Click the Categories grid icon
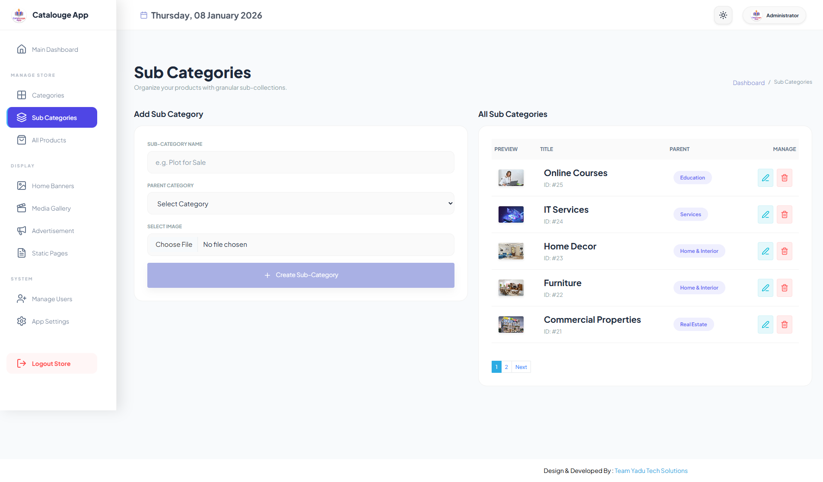 [x=22, y=95]
